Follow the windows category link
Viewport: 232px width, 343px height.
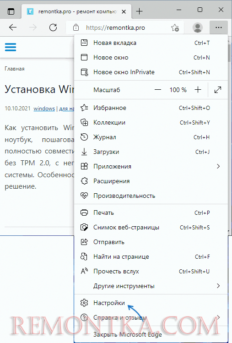(44, 109)
